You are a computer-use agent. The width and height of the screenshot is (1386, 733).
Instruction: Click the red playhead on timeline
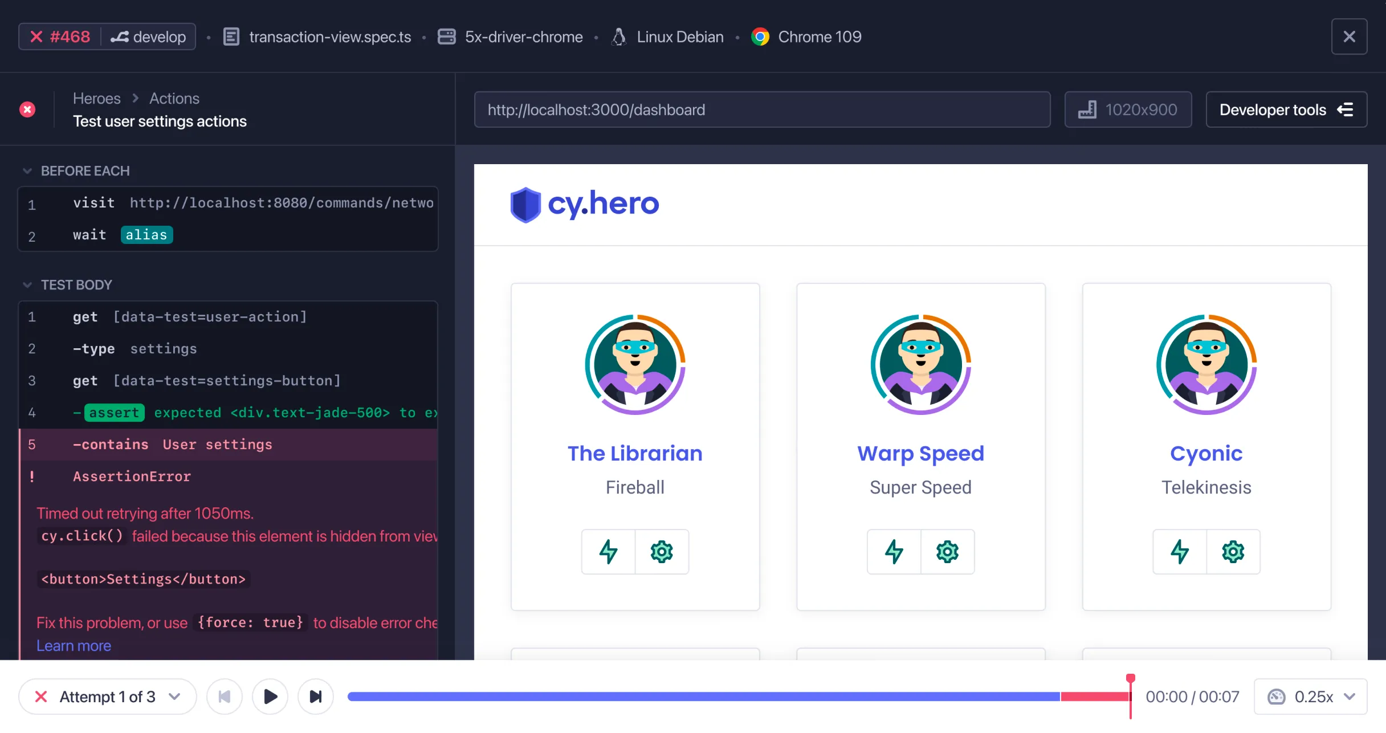(1131, 679)
